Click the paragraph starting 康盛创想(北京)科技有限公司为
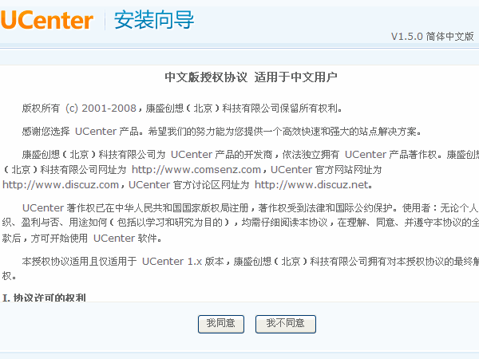The width and height of the screenshot is (479, 359). tap(240, 169)
